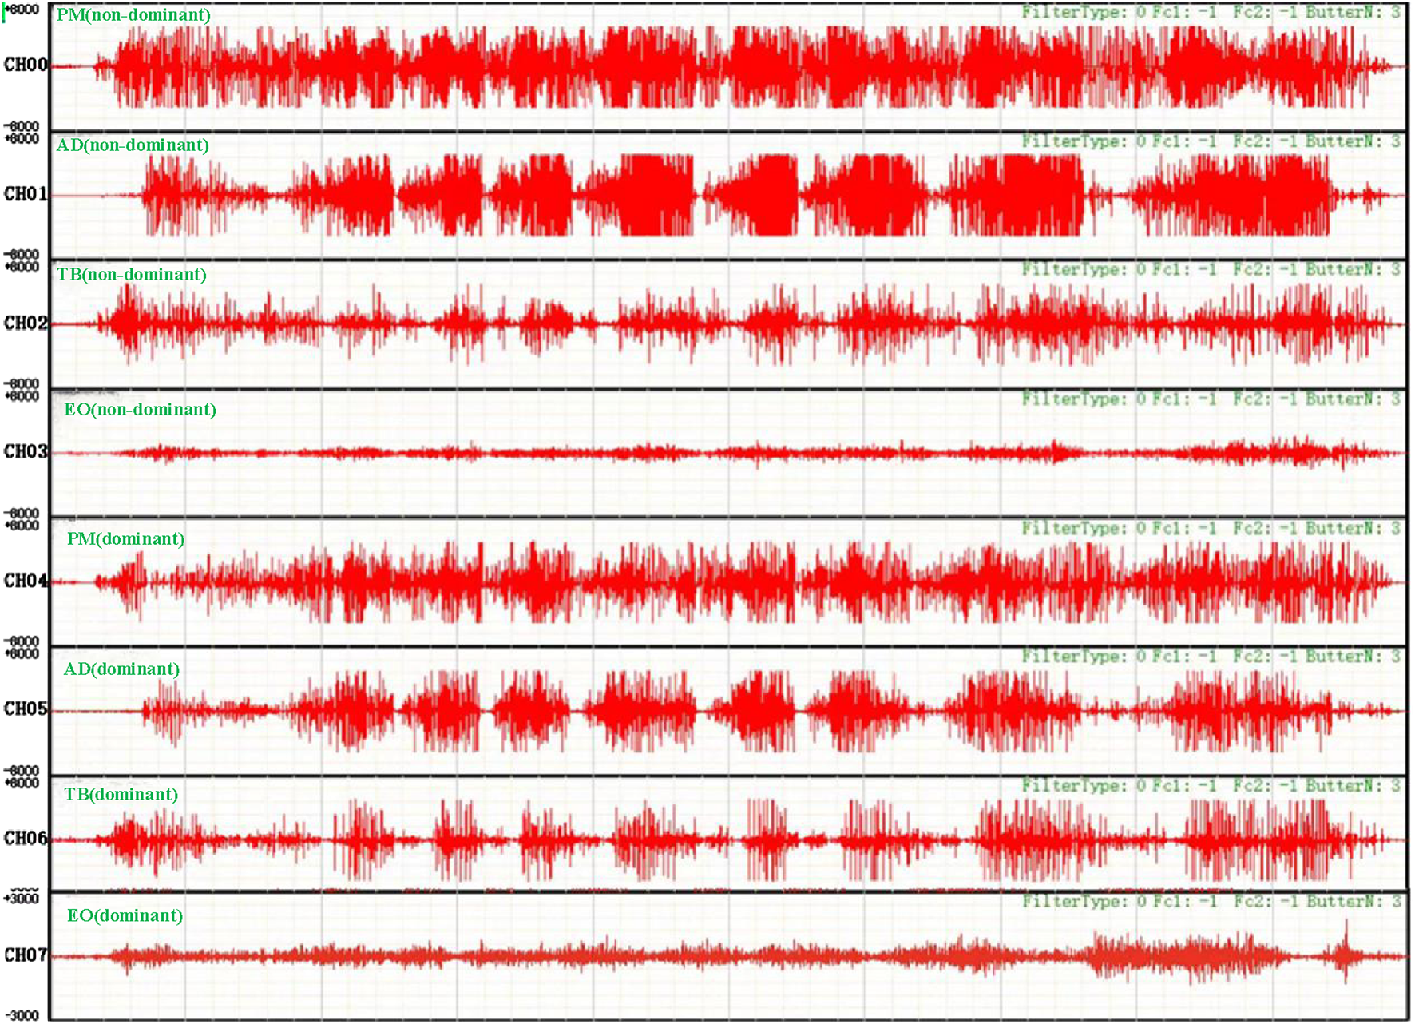The height and width of the screenshot is (1024, 1415).
Task: Select the CH05 channel label
Action: (26, 709)
